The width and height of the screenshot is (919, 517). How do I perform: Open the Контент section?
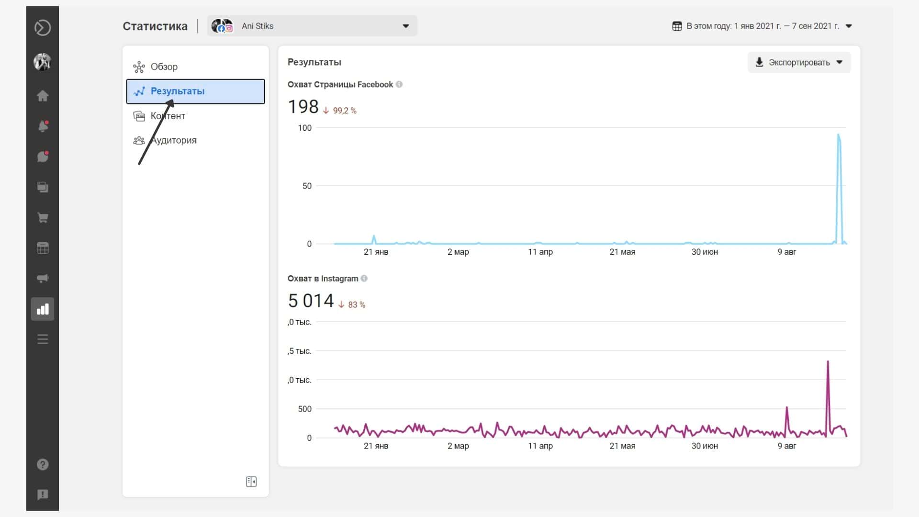pyautogui.click(x=196, y=116)
